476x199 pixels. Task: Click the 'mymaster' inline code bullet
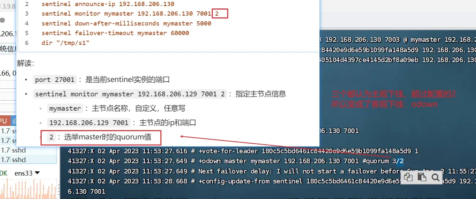coord(65,108)
